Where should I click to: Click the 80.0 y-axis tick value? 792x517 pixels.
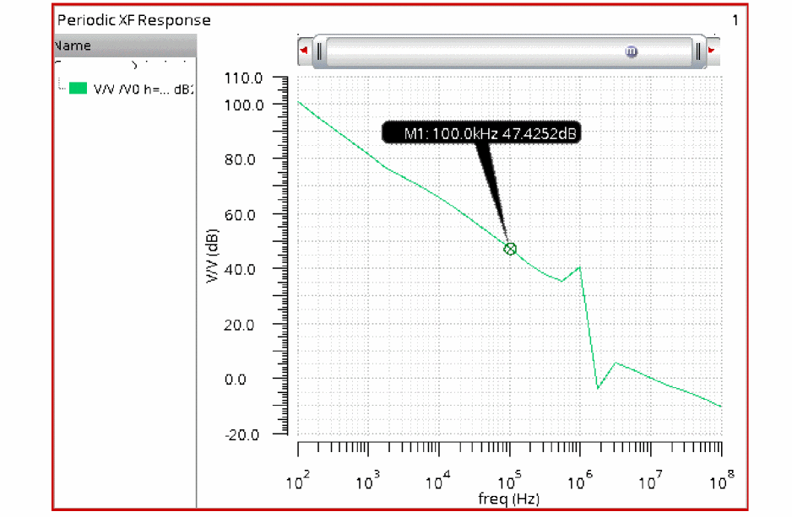241,160
